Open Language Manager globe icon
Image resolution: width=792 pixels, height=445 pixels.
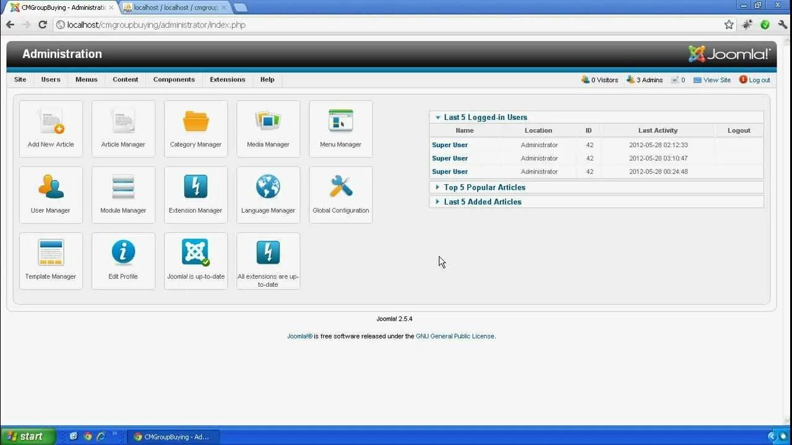[268, 195]
